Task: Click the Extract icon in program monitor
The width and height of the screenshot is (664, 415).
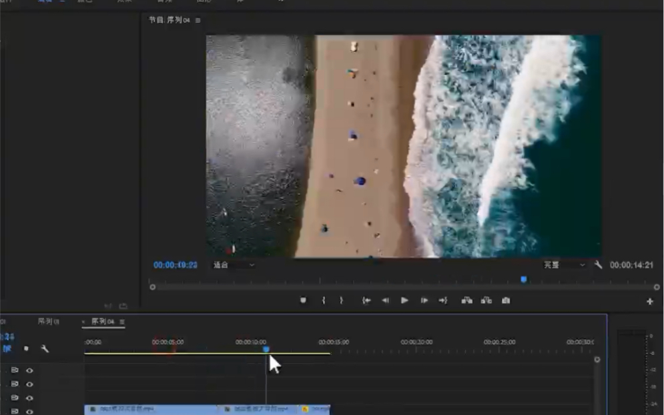Action: (485, 300)
